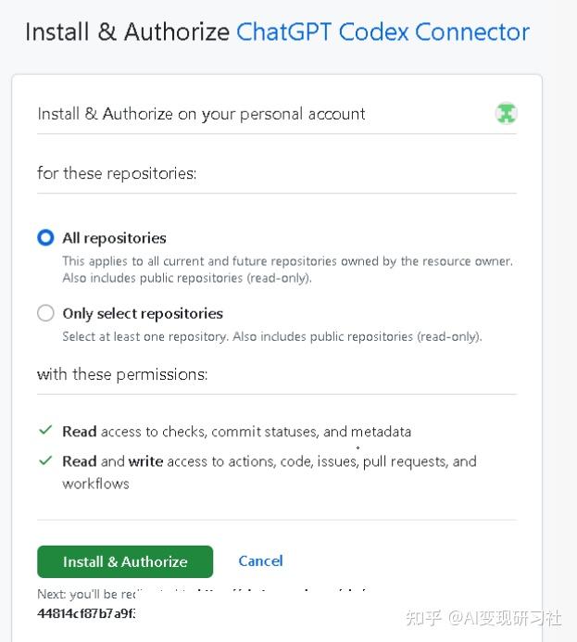Click the Cancel link

coord(260,560)
